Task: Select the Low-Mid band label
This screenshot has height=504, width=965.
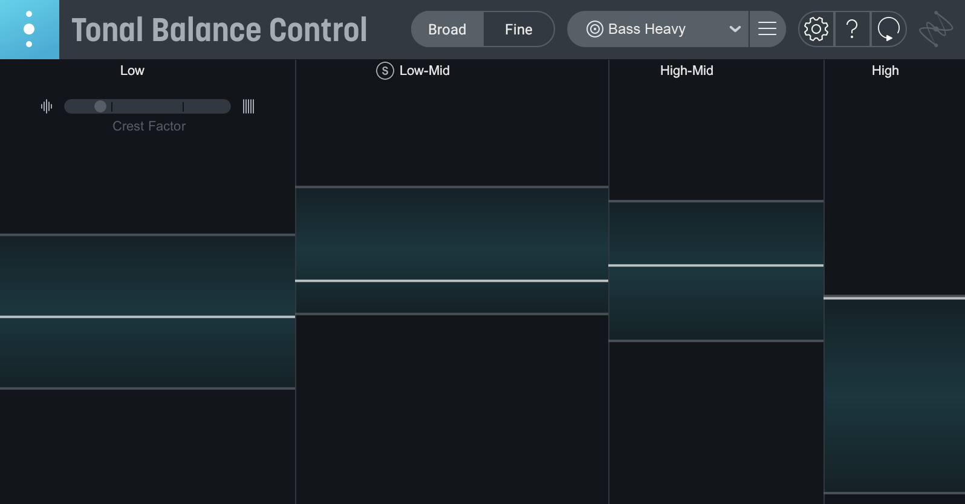Action: (424, 71)
